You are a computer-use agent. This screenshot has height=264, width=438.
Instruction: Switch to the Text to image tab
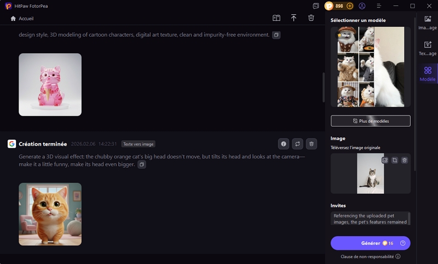pyautogui.click(x=428, y=48)
